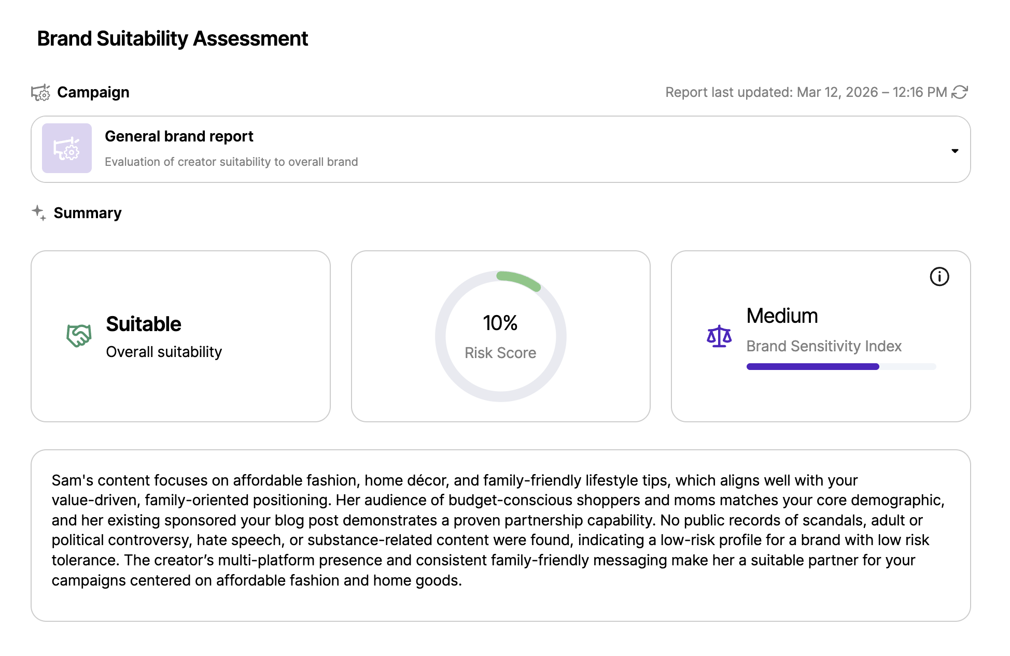The width and height of the screenshot is (1010, 656).
Task: Click the Overall suitability label
Action: [164, 352]
